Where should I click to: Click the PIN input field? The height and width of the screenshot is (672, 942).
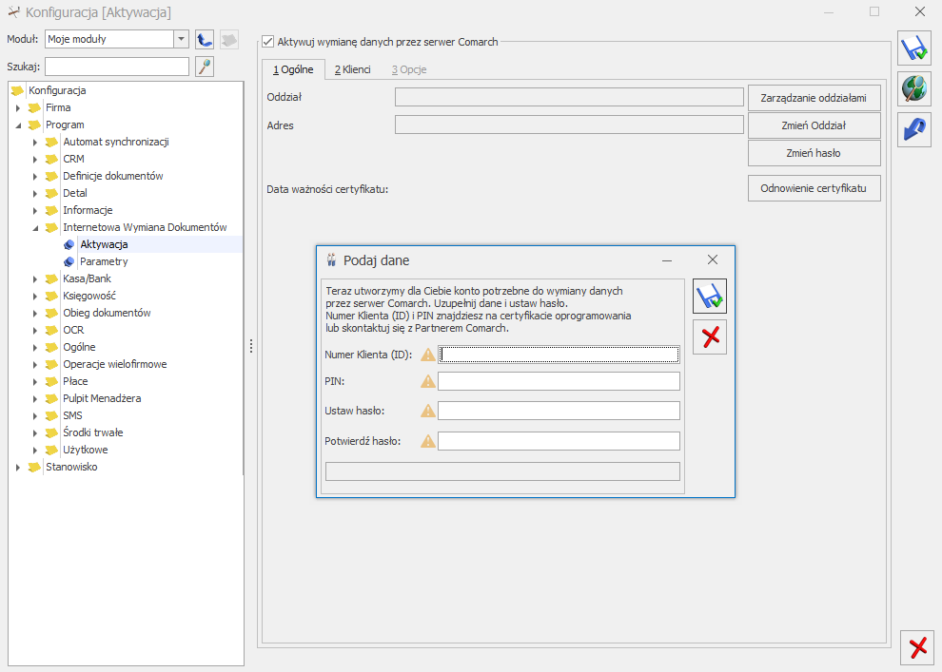[x=559, y=381]
